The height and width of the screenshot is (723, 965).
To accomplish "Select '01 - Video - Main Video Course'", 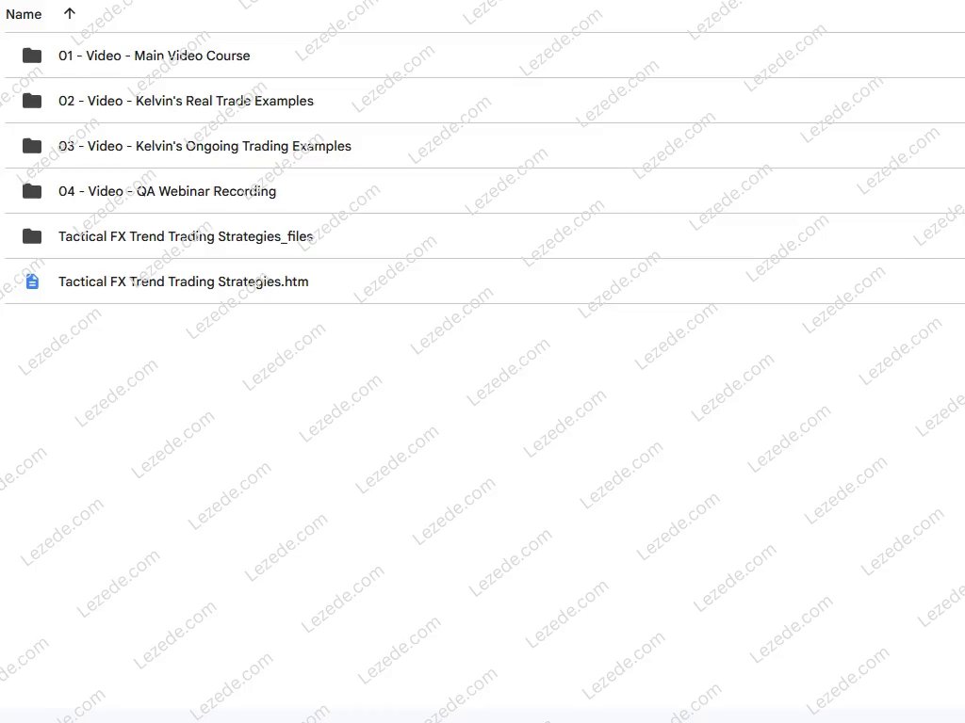I will coord(155,56).
